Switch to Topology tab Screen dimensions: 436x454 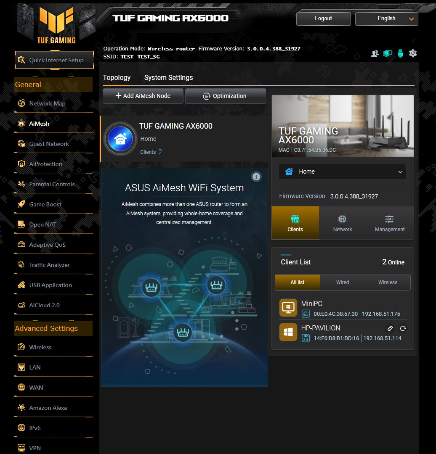pyautogui.click(x=117, y=78)
